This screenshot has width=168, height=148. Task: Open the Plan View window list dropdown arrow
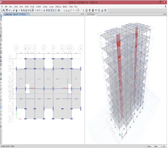pyautogui.click(x=81, y=14)
